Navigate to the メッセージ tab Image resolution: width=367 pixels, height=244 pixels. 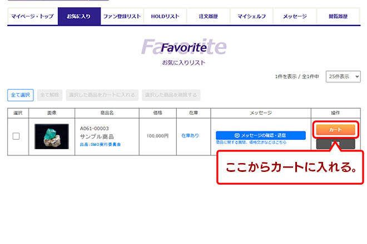(294, 17)
